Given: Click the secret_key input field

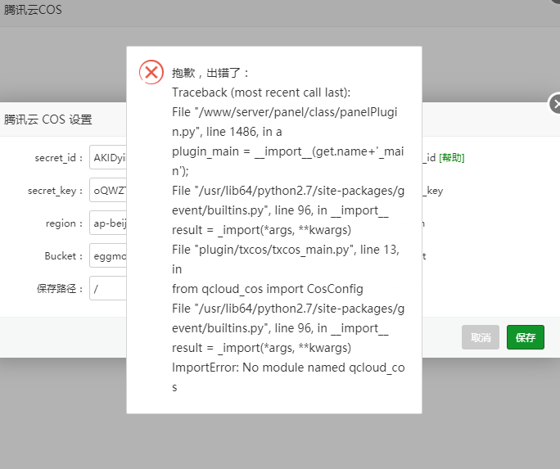Looking at the screenshot, I should (108, 190).
